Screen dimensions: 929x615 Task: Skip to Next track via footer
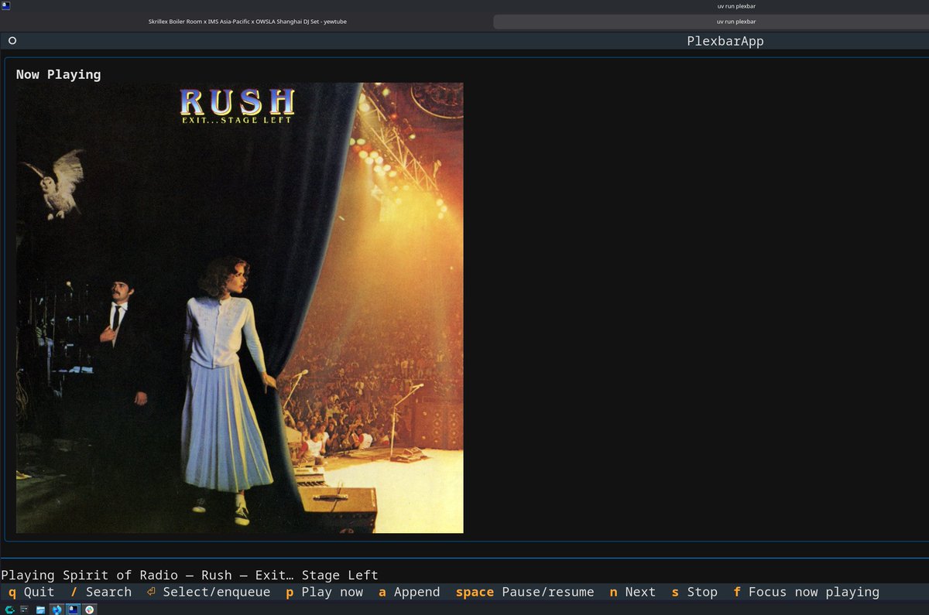point(632,592)
